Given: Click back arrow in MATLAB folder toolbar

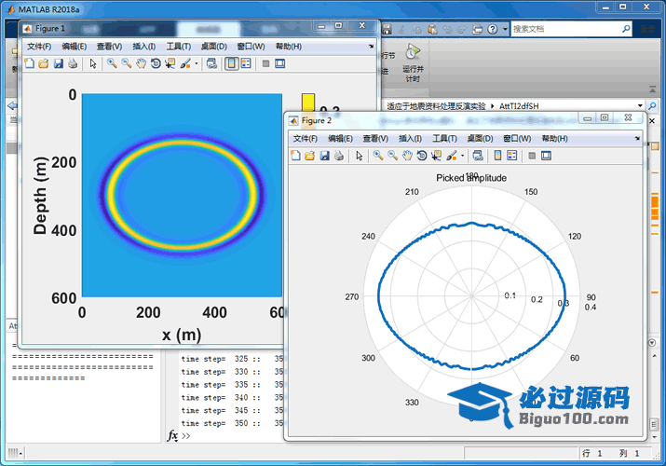Looking at the screenshot, I should coord(12,105).
